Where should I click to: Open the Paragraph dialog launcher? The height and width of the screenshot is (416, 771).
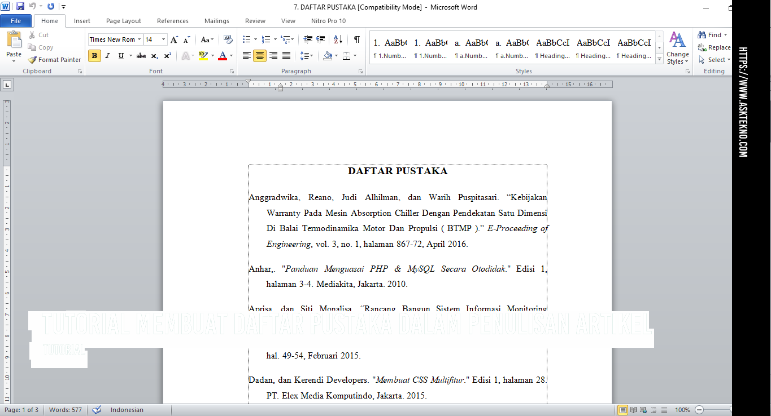pyautogui.click(x=360, y=72)
